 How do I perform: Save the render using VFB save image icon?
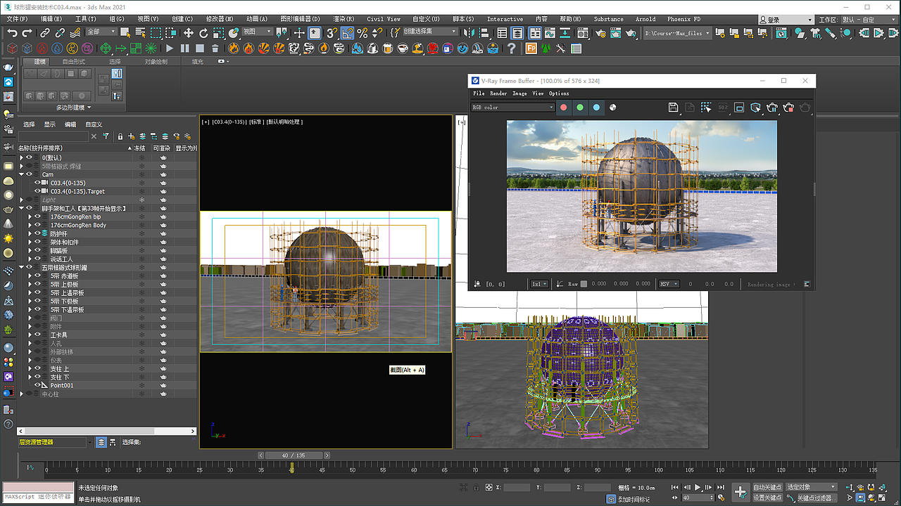[673, 107]
